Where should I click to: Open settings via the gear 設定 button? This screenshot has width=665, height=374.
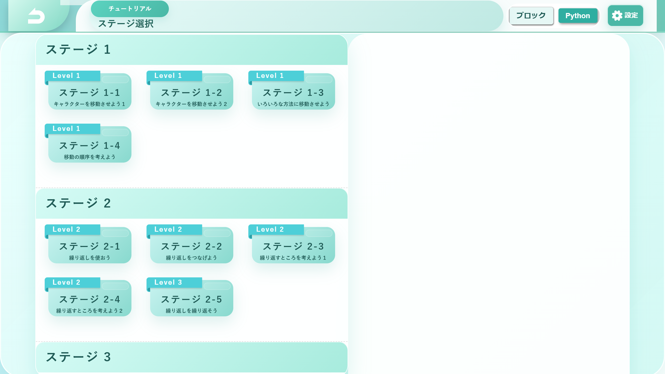click(x=625, y=16)
